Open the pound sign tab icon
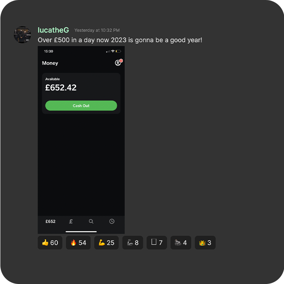Screen dimensions: 284x284 (71, 221)
